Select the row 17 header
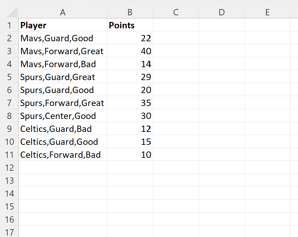Screen dimensions: 298x237 pos(9,232)
